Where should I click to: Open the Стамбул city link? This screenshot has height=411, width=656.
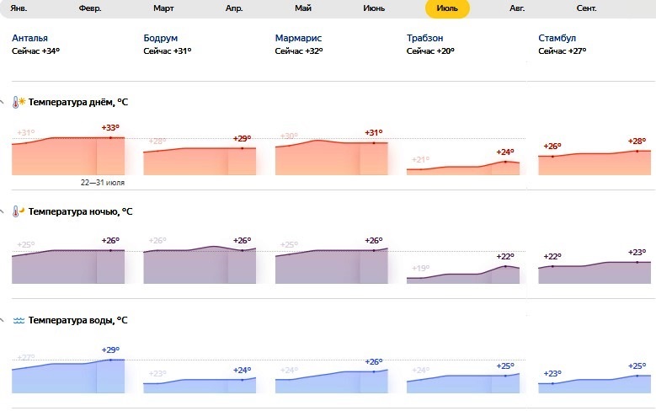click(557, 39)
